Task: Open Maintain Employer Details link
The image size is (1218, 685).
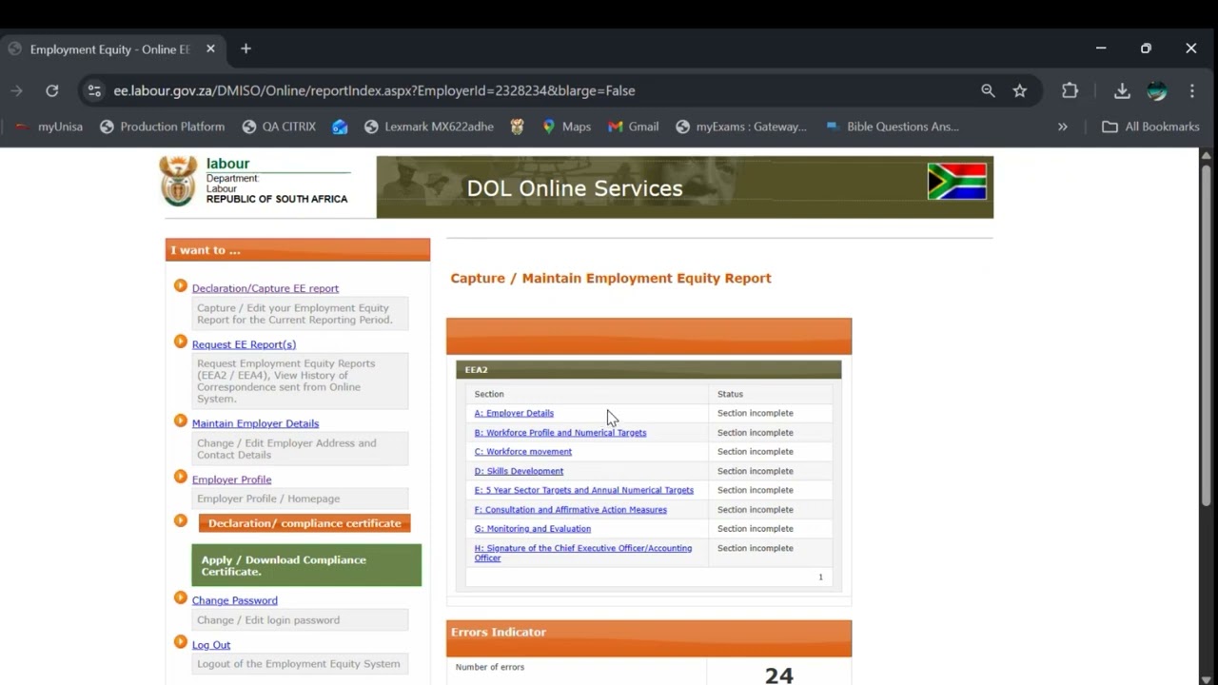Action: (x=255, y=423)
